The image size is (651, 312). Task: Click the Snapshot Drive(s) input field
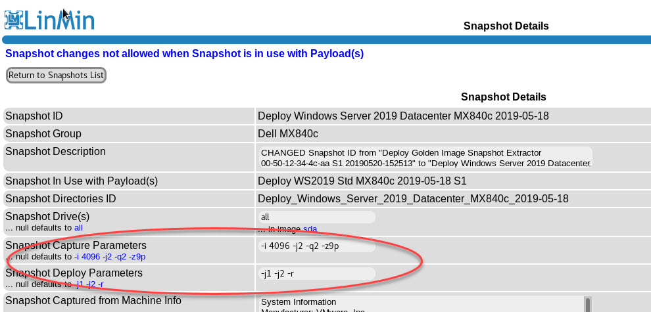(317, 217)
